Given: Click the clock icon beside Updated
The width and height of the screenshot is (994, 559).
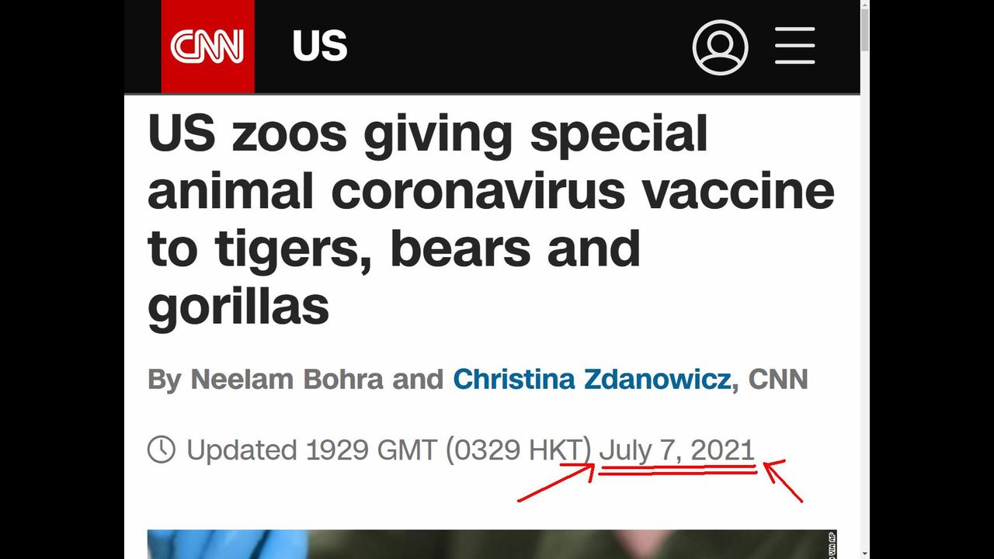Looking at the screenshot, I should pos(162,450).
